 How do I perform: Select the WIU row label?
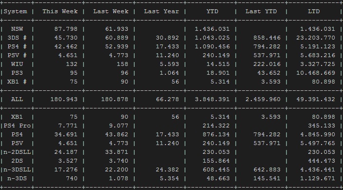(x=17, y=64)
